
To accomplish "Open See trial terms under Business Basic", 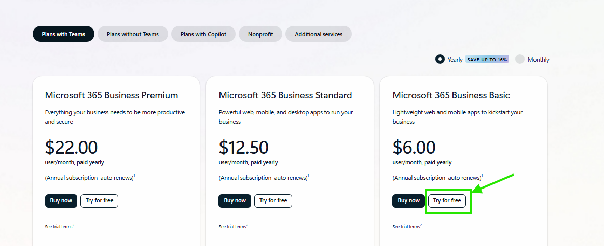I will pos(407,227).
